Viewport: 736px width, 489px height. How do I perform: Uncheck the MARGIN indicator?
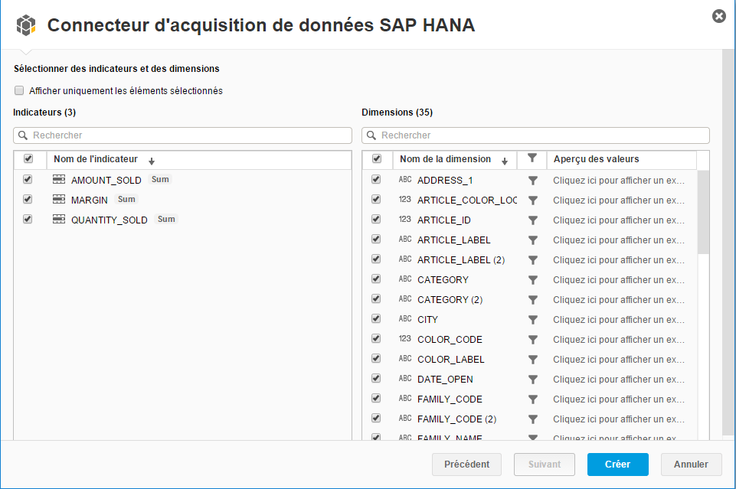click(x=28, y=199)
